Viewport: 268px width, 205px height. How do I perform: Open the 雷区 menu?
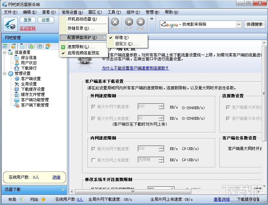point(95,12)
